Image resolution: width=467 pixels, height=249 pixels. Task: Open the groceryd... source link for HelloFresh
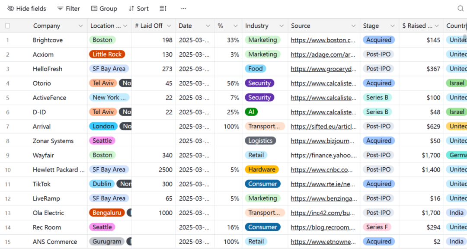click(x=323, y=69)
